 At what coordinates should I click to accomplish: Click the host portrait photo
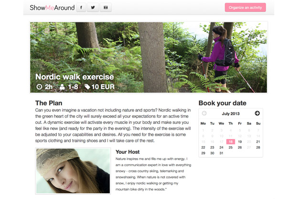point(73,171)
